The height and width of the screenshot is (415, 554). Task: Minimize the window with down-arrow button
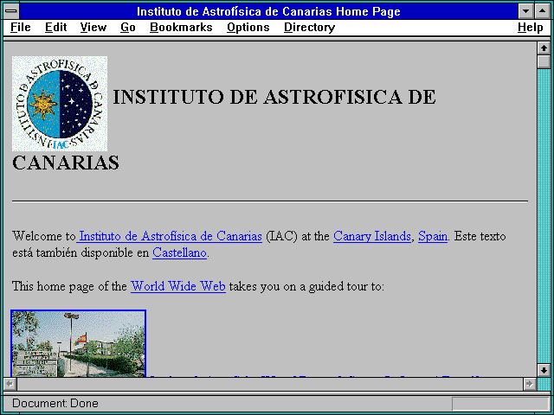pyautogui.click(x=526, y=11)
